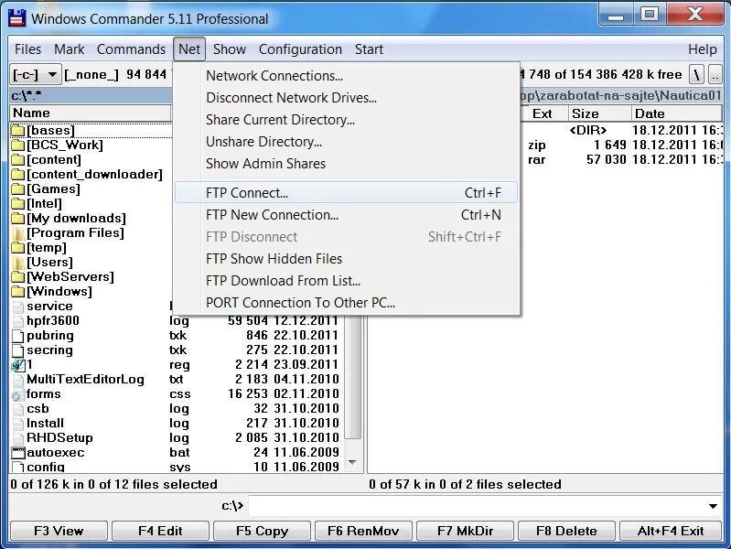Toggle FTP Show Hidden Files
Image resolution: width=731 pixels, height=549 pixels.
347,258
